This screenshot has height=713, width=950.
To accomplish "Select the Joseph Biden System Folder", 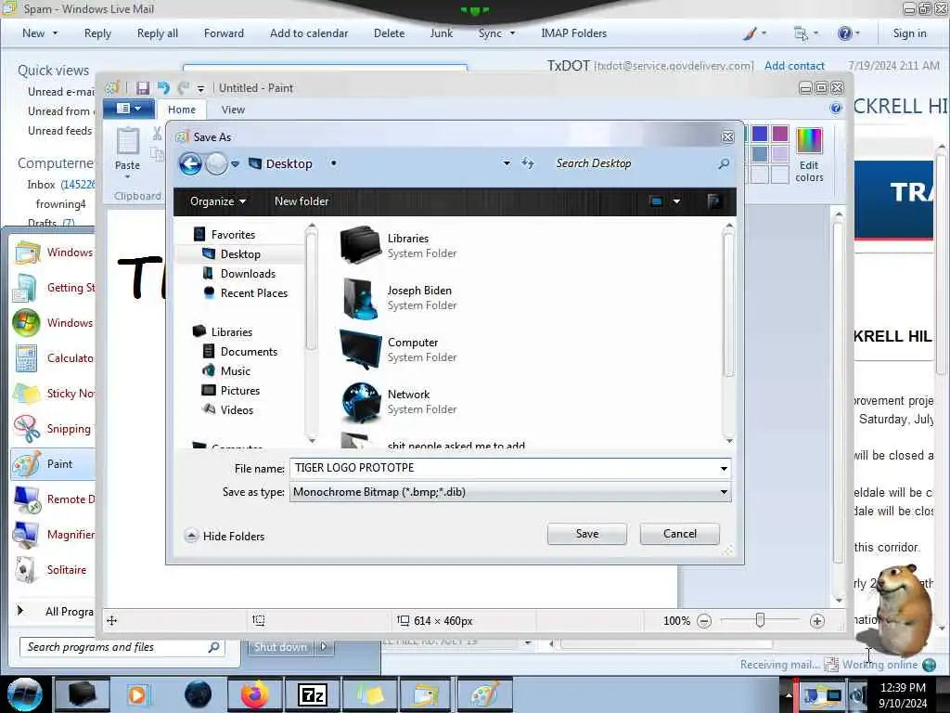I will pos(400,298).
